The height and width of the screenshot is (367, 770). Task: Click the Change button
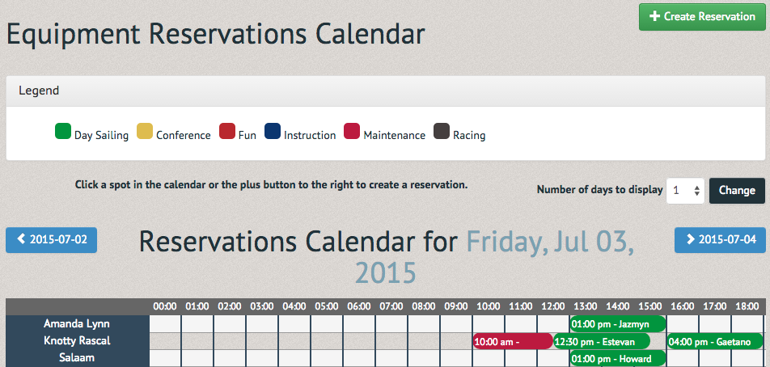[x=737, y=190]
